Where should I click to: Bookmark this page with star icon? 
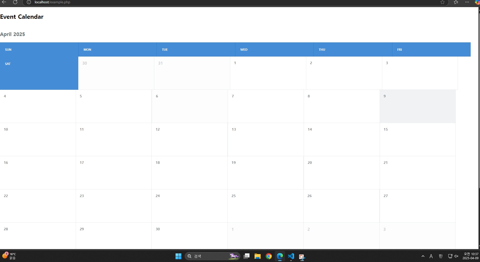(443, 2)
